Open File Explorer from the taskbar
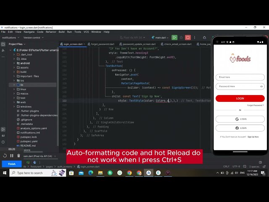Viewport: 269px width, 202px height. (100, 173)
